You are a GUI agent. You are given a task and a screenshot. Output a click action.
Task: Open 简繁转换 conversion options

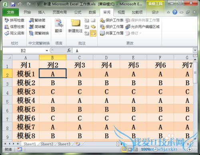pyautogui.click(x=39, y=33)
